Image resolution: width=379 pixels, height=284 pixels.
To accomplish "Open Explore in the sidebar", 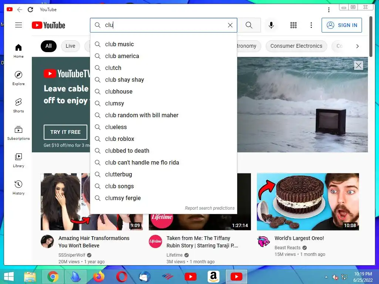I will 19,78.
